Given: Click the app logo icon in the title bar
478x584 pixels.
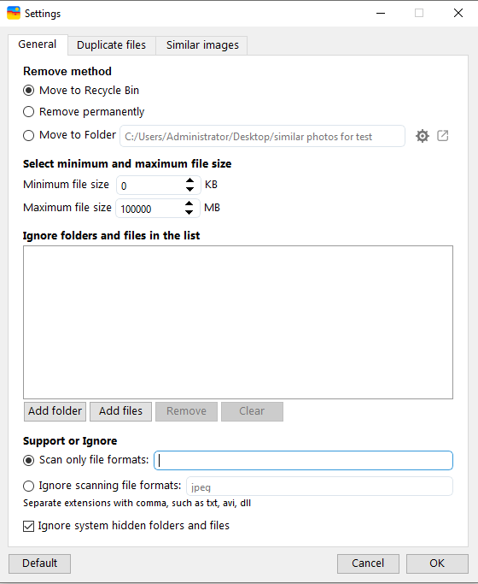Looking at the screenshot, I should coord(14,13).
